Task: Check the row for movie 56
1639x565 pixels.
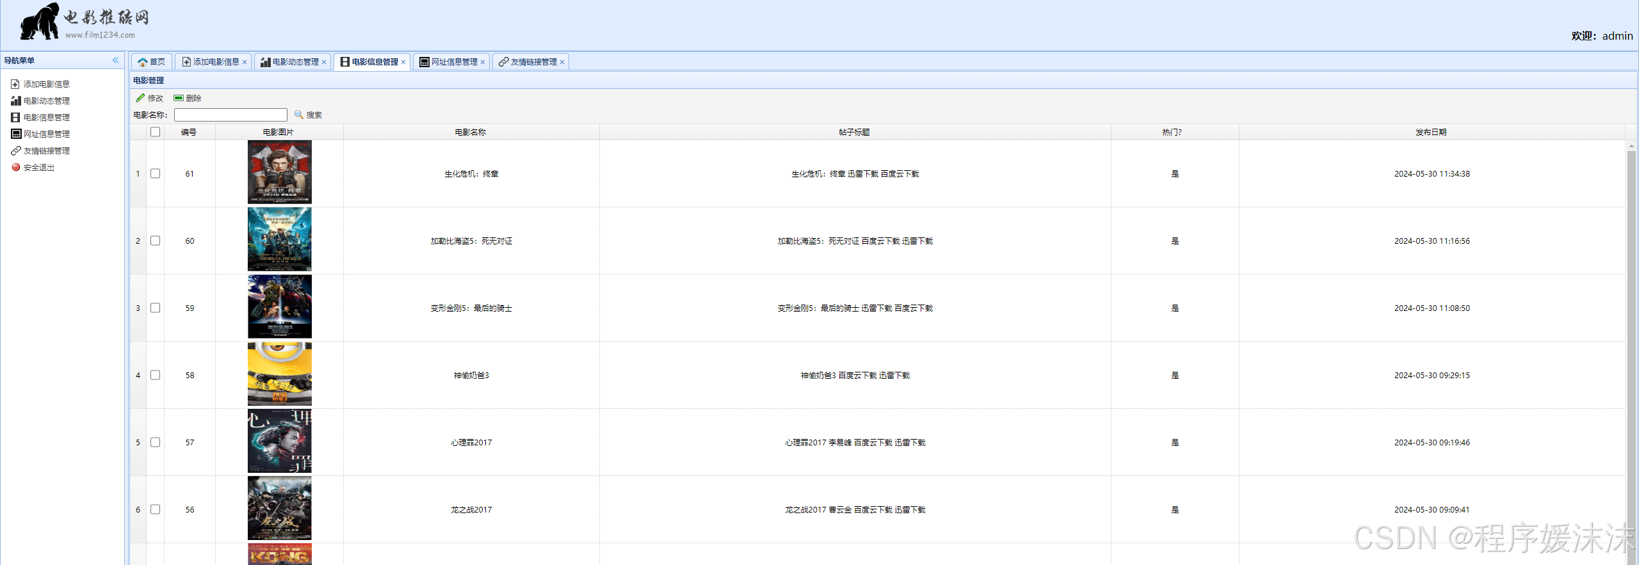Action: 155,509
